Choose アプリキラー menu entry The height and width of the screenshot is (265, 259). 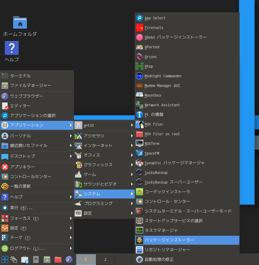37,167
